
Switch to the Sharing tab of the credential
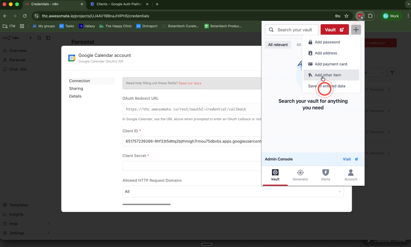click(76, 88)
